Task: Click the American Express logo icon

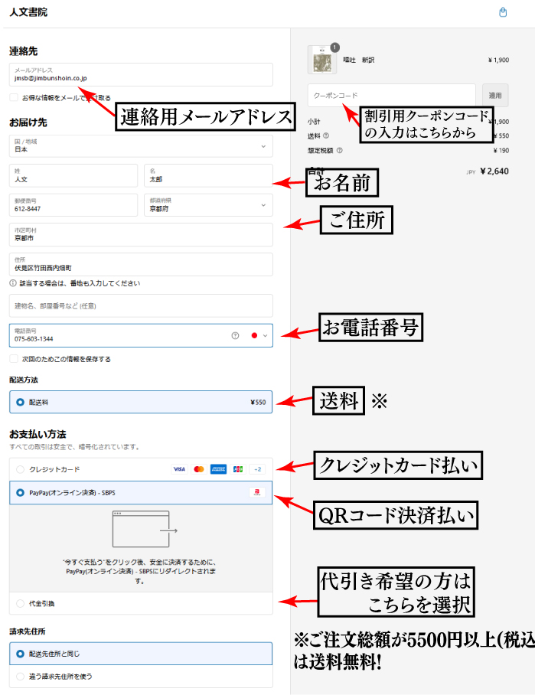Action: tap(219, 469)
